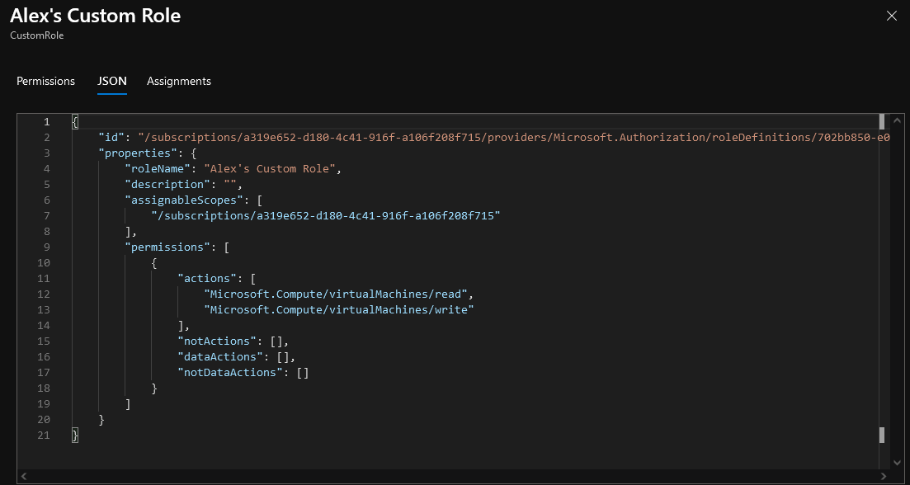Screen dimensions: 910x485
Task: Click line number 1 in the gutter
Action: pos(46,122)
